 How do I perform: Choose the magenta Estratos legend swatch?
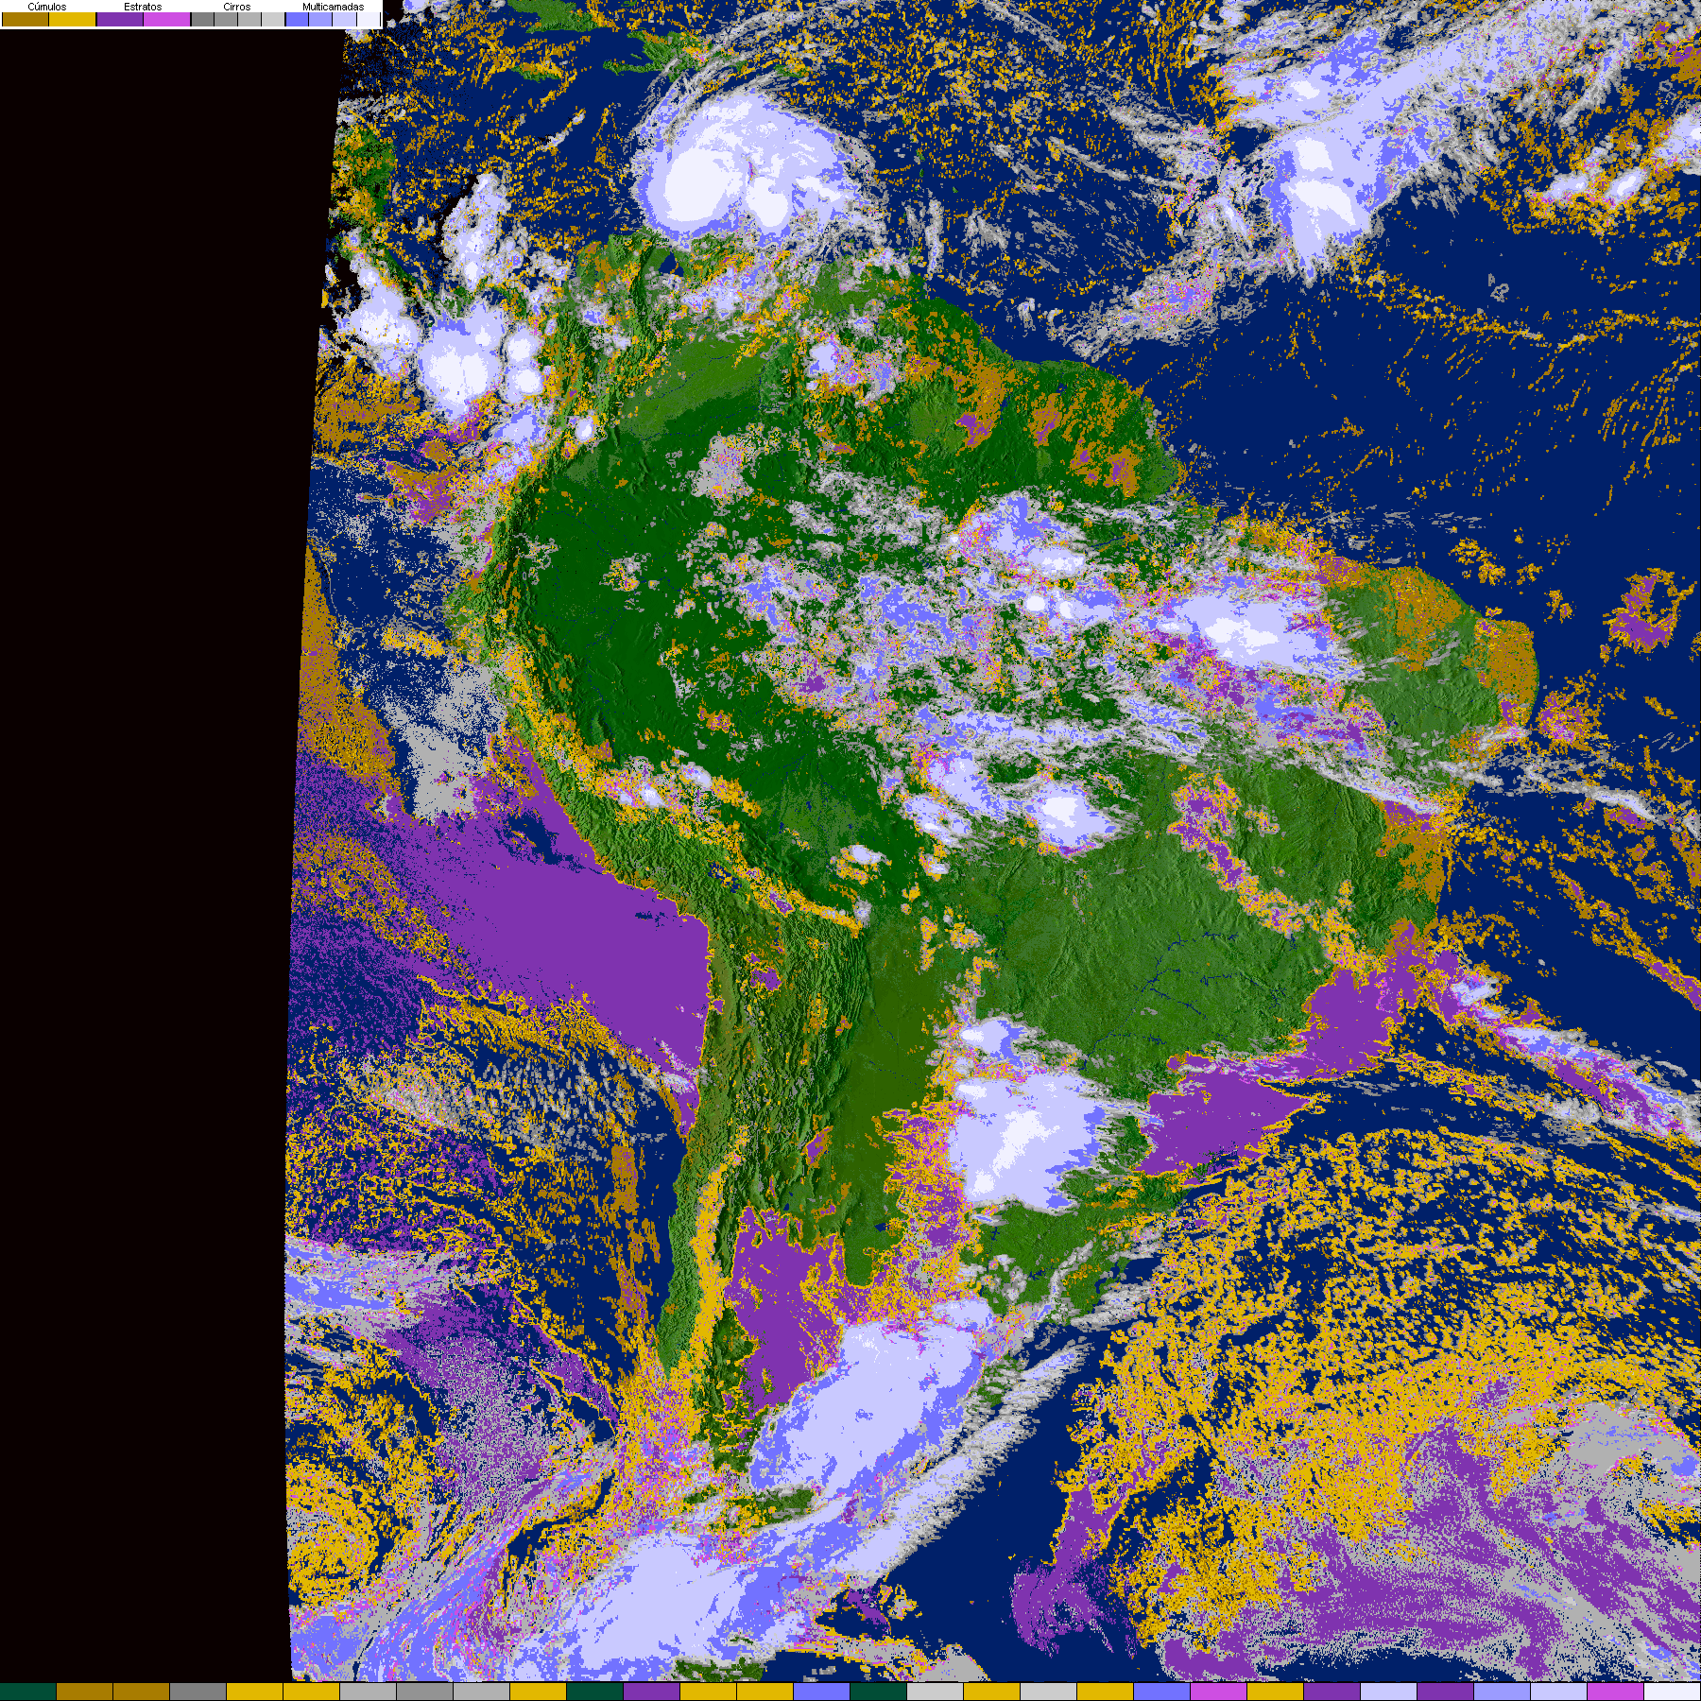[167, 19]
